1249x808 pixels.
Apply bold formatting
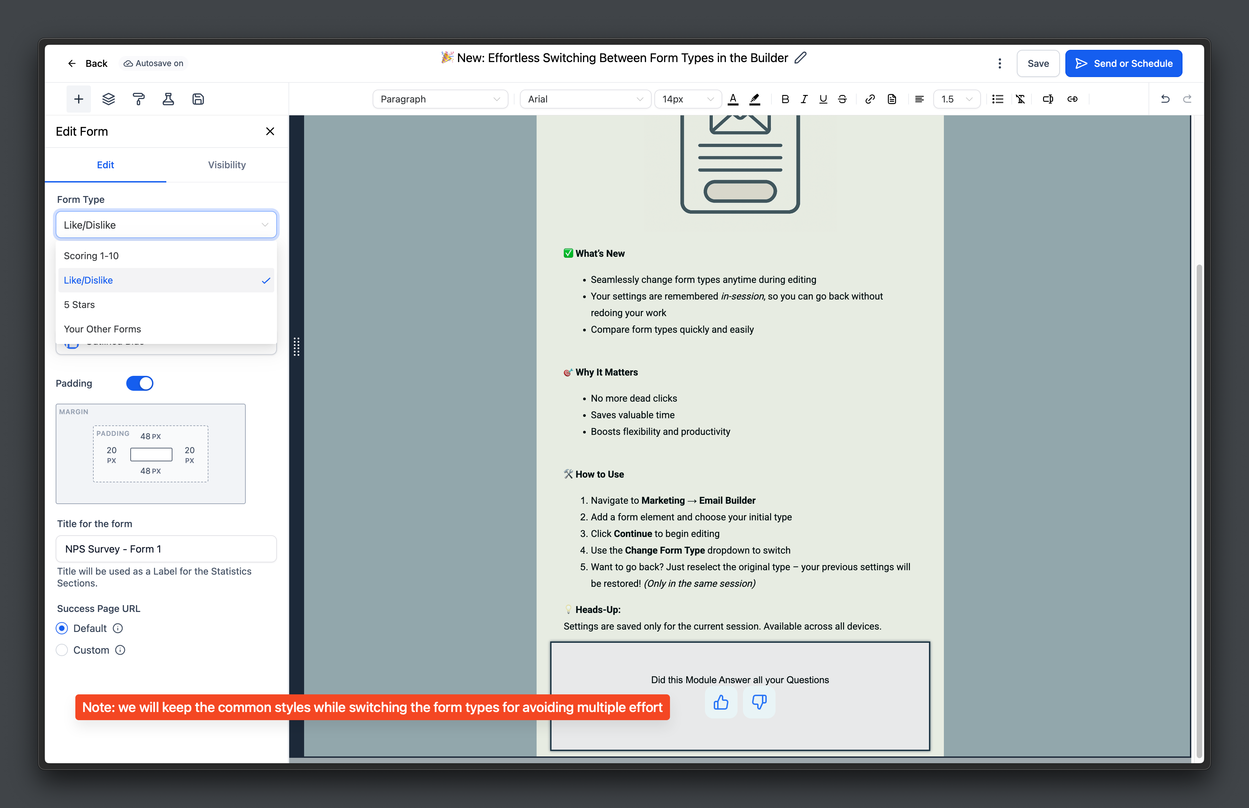(x=785, y=99)
